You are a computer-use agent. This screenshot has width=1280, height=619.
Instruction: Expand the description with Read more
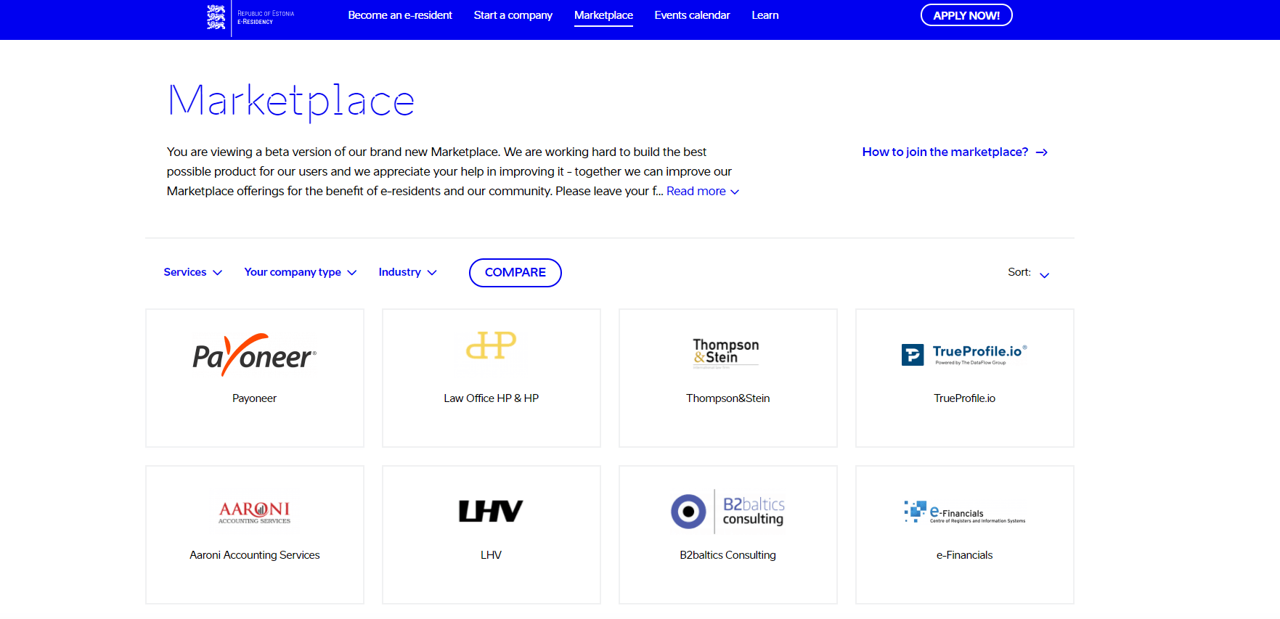point(703,192)
